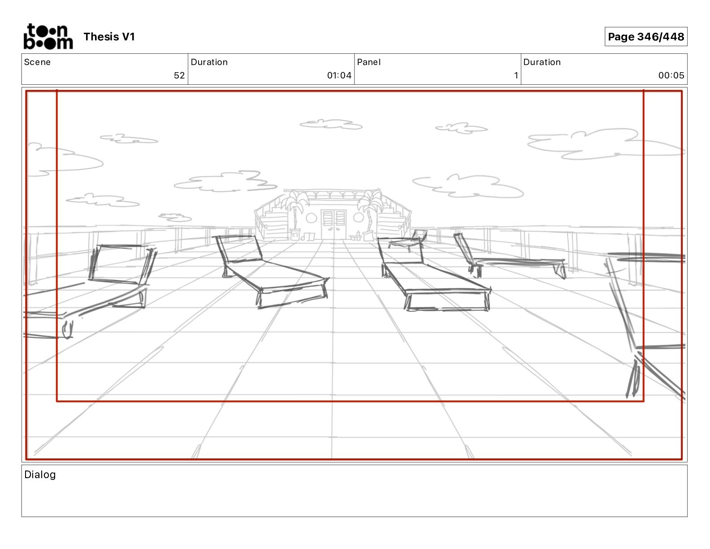Click the 'Panel' header label
Screen dimensions: 710x549
click(369, 62)
